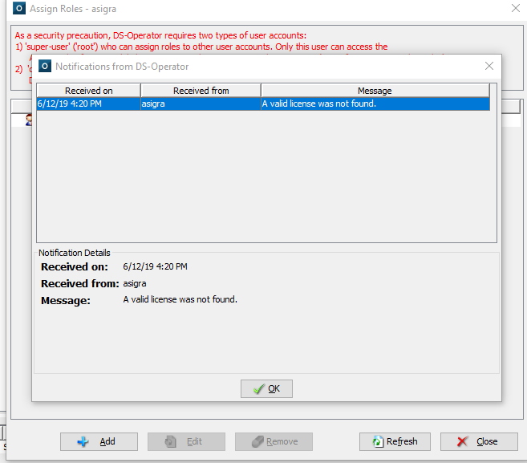Select 'A valid license was not found.' table cell

click(375, 104)
